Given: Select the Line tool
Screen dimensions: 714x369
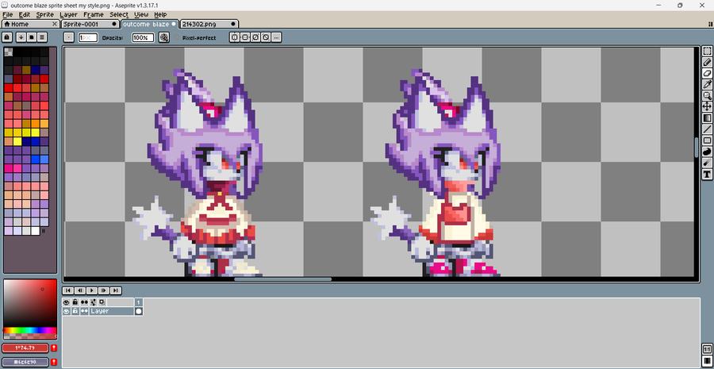Looking at the screenshot, I should click(707, 129).
